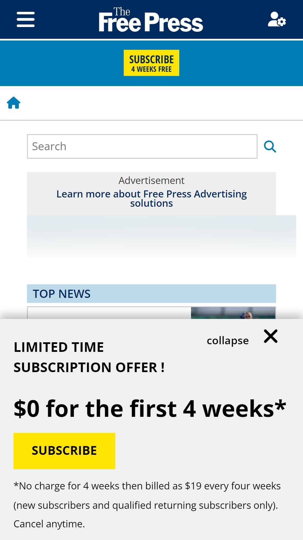This screenshot has width=303, height=540.
Task: Click the yellow Subscribe 4 Weeks Free button
Action: pos(151,63)
